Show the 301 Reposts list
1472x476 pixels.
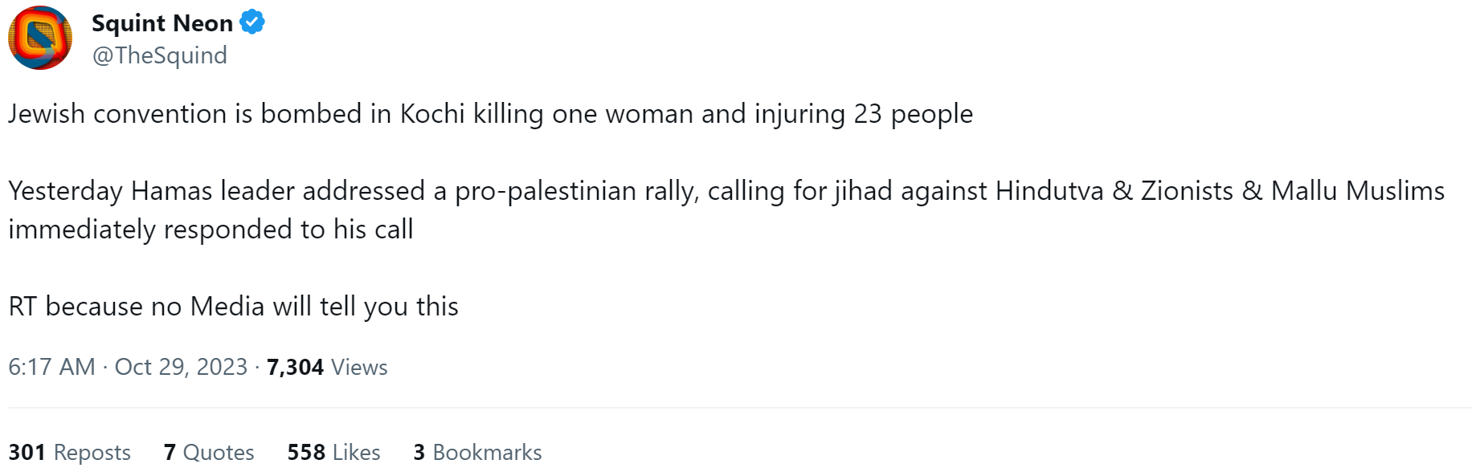(x=69, y=452)
